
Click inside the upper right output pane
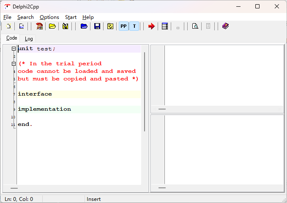(224, 75)
